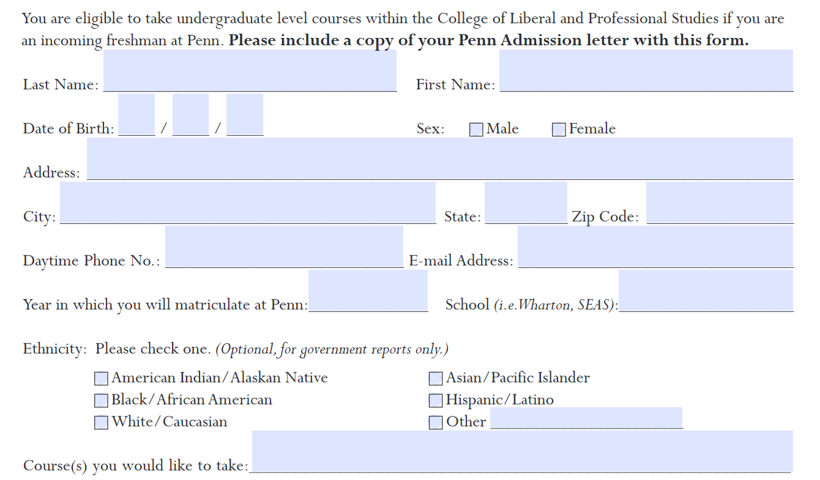This screenshot has width=820, height=480.
Task: Check the Hispanic/Latino box
Action: 436,401
